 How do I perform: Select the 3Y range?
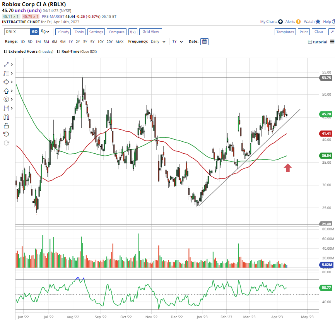[x=85, y=42]
